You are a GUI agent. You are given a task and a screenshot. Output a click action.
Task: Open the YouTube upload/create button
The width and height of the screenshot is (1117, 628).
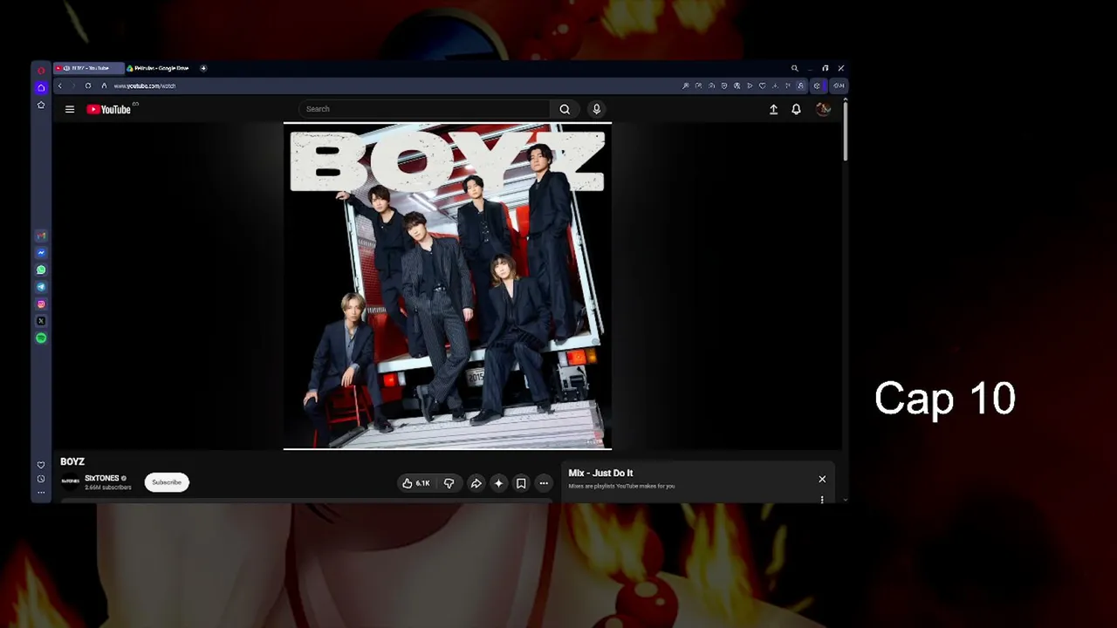click(773, 109)
